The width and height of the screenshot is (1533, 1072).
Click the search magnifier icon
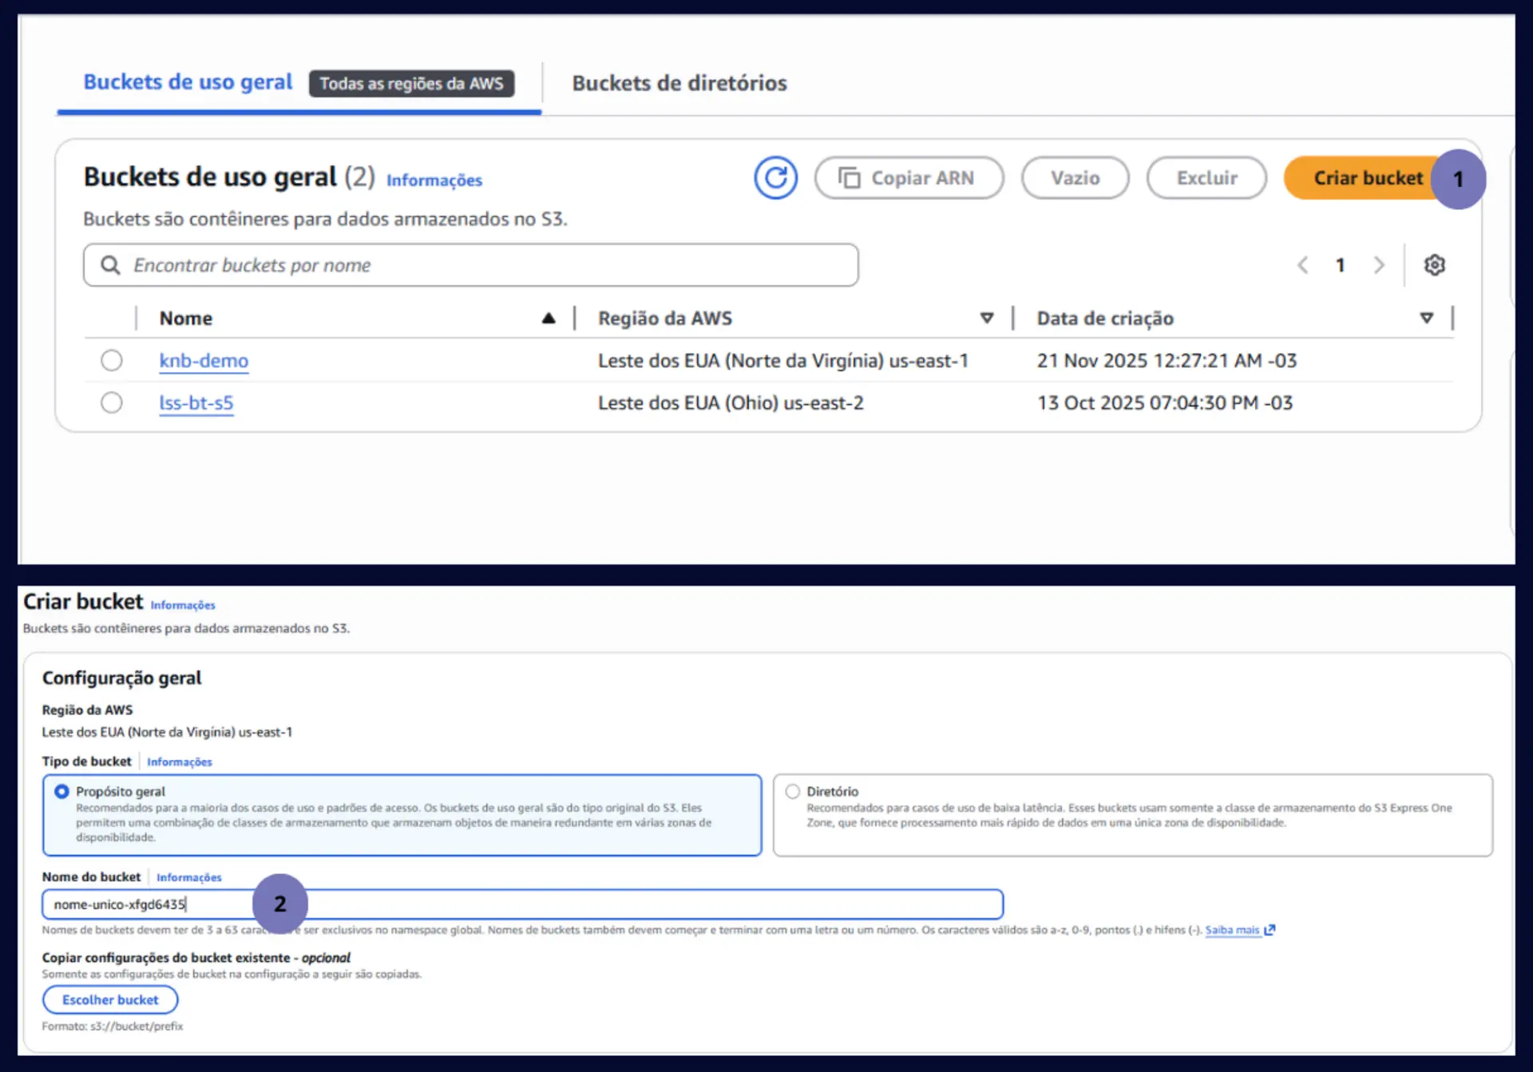pyautogui.click(x=111, y=265)
